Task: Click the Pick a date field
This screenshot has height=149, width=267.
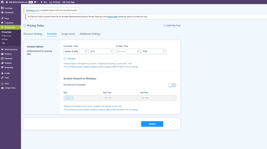Action: [x=128, y=51]
